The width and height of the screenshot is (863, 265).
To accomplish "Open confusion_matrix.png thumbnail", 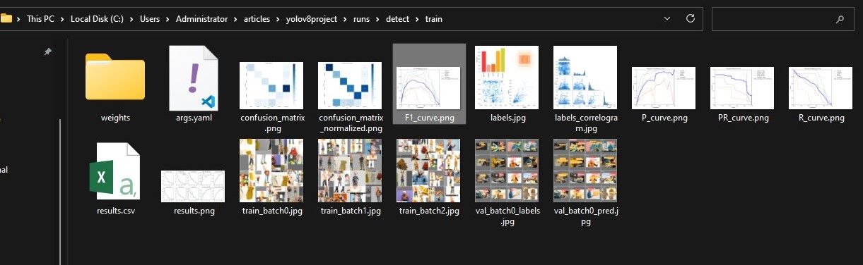I will (271, 85).
